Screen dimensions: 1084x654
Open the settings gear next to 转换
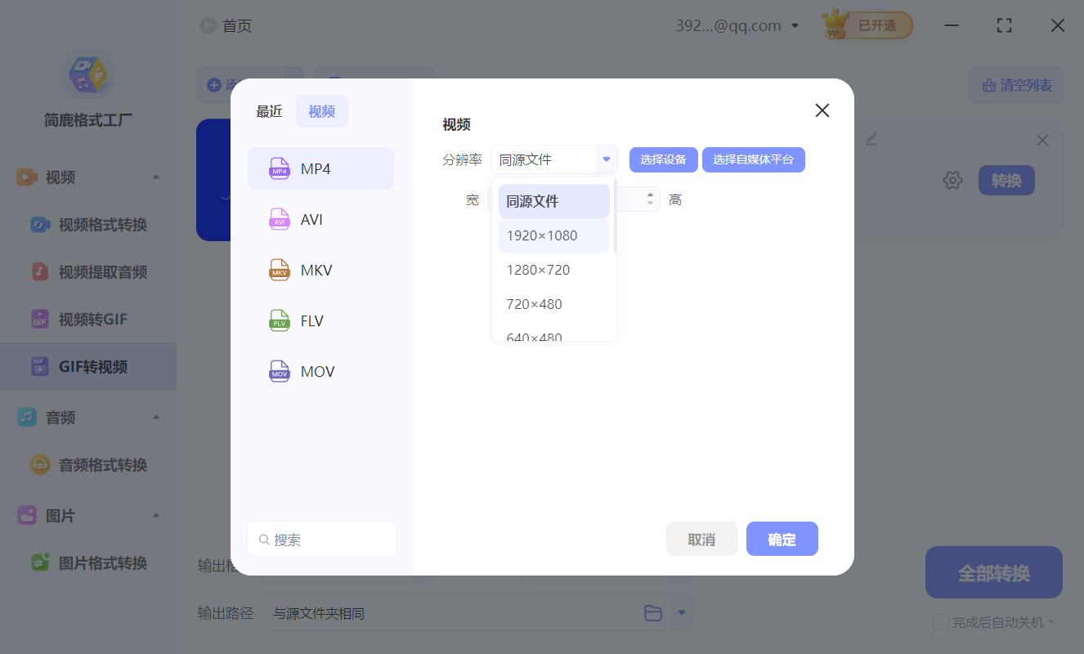tap(952, 181)
